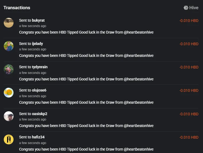Select the memo text for ijelady transfer
This screenshot has height=153, width=203.
[x=86, y=56]
